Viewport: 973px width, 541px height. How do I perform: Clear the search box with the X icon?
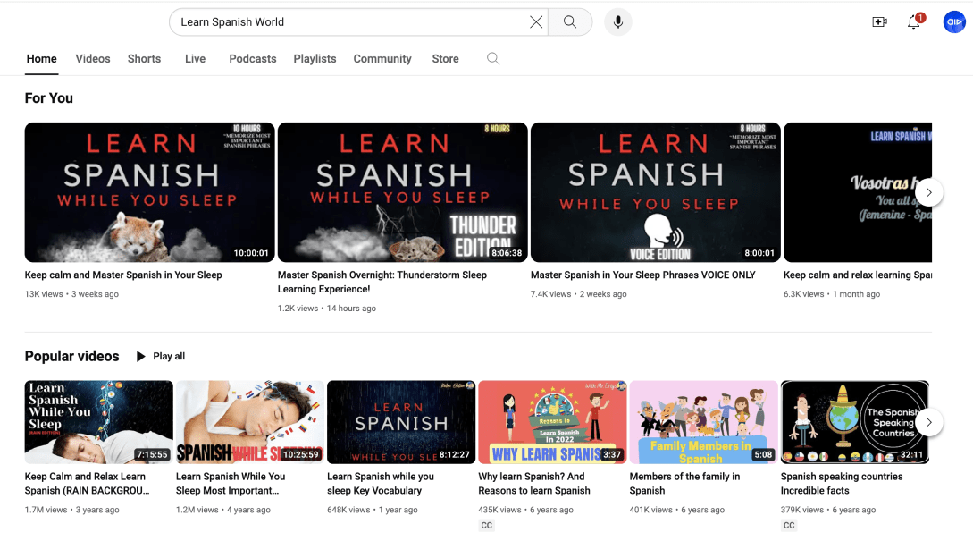pyautogui.click(x=536, y=21)
